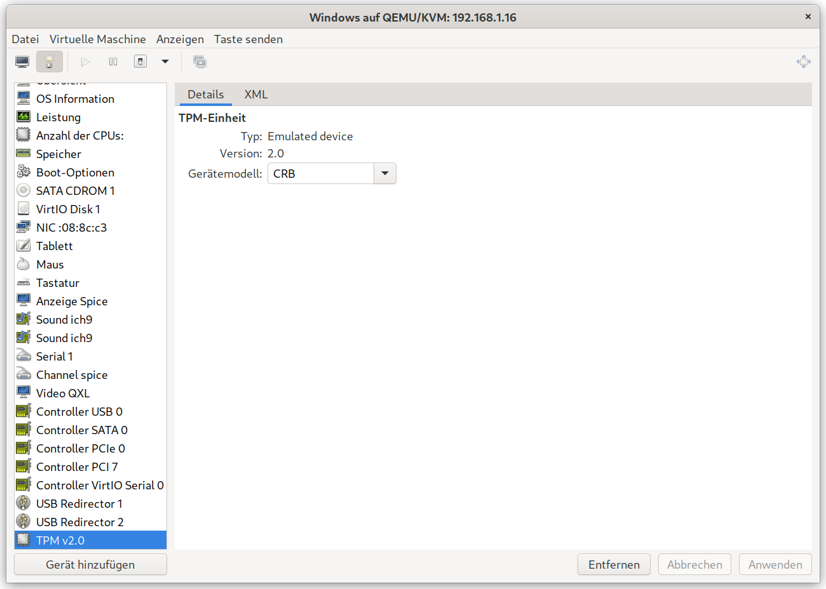Screen dimensions: 826x589
Task: Open the Virtuelle Maschine menu
Action: click(97, 39)
